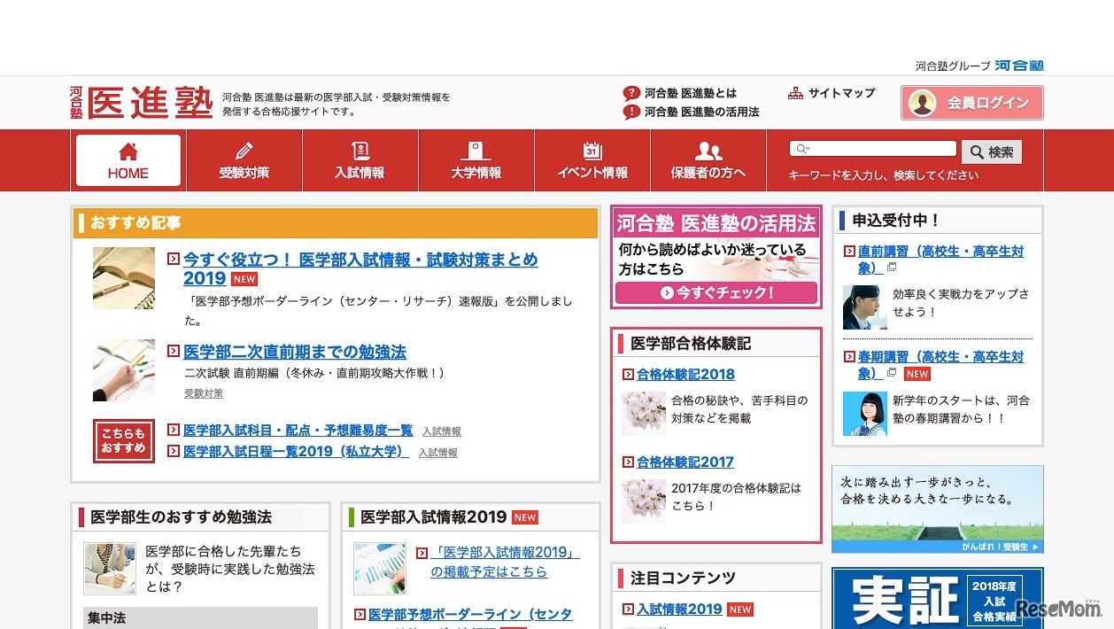Click the university building icon for 大学情報
Screen dimensions: 1114x629
[476, 149]
